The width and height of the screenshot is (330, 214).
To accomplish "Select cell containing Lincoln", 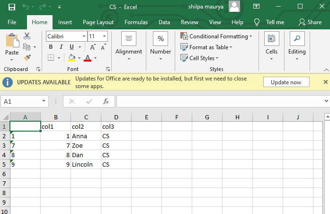I will click(86, 164).
